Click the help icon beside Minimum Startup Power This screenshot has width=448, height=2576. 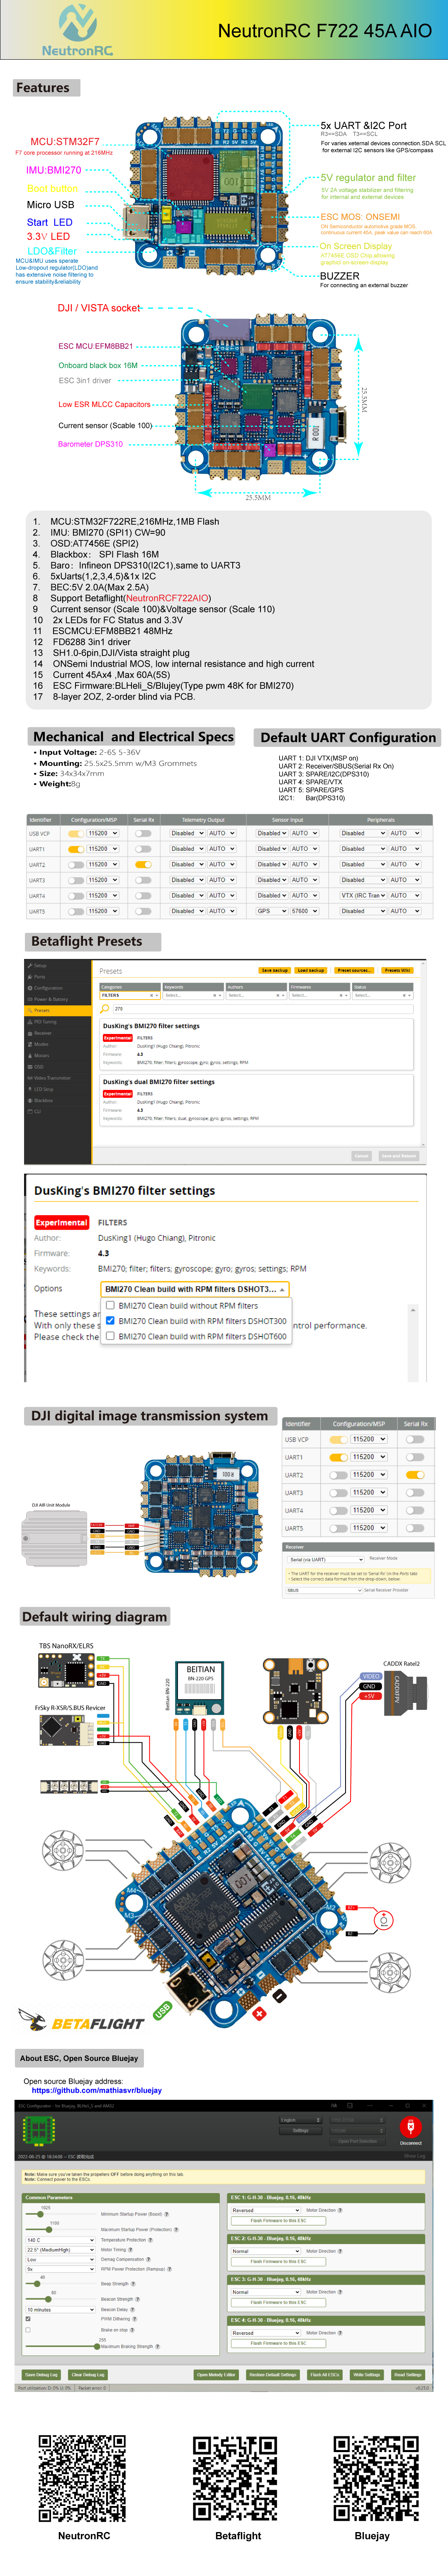point(166,2214)
